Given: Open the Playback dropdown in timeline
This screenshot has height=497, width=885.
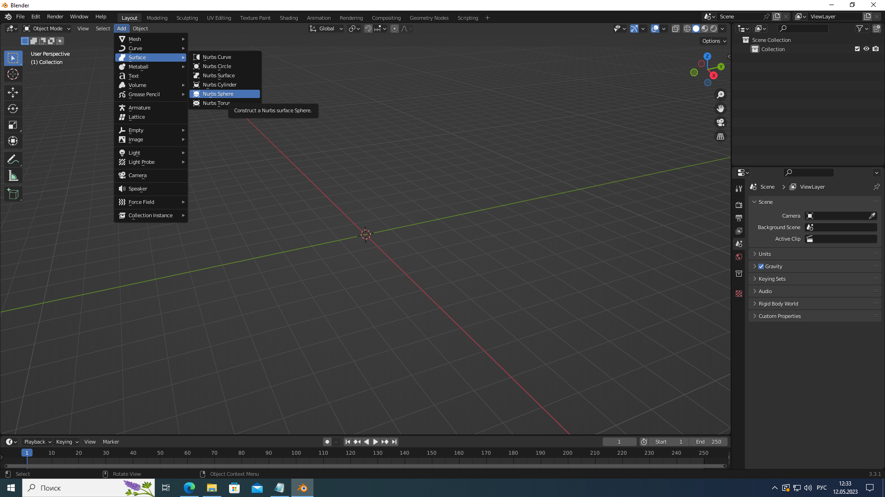Looking at the screenshot, I should click(37, 442).
